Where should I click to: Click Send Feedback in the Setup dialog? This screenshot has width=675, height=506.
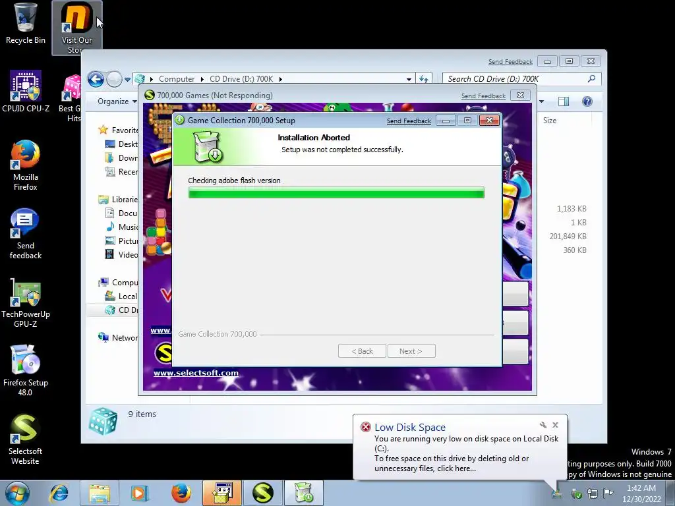click(409, 121)
